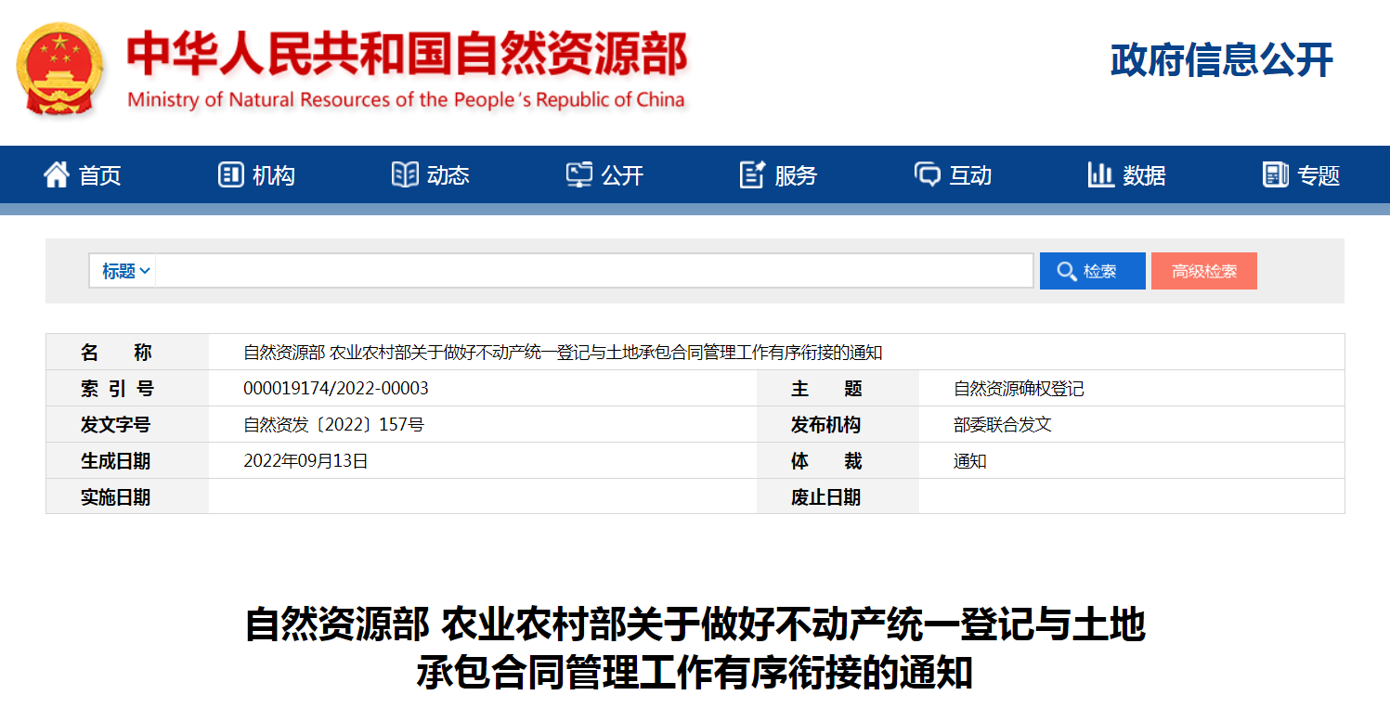Click the newspaper icon beside 专题
Screen dimensions: 1390x708
(x=1276, y=174)
